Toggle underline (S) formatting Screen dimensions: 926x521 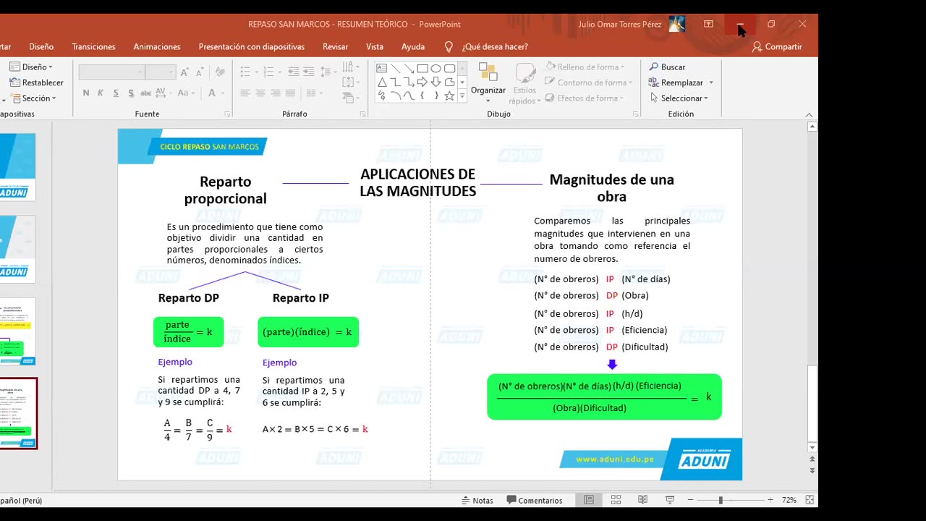[116, 93]
